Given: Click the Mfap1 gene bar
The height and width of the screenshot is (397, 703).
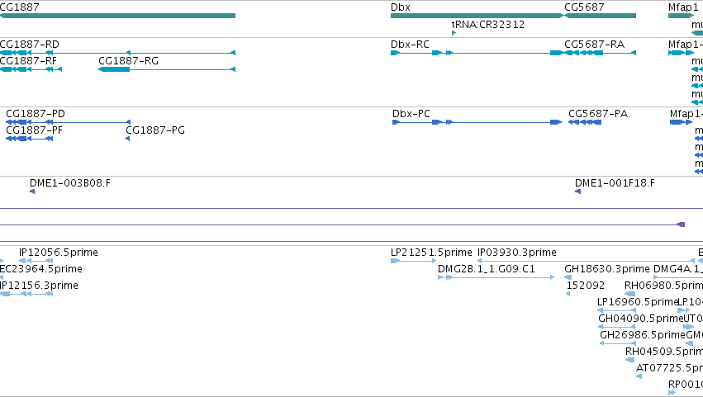Looking at the screenshot, I should pyautogui.click(x=681, y=17).
